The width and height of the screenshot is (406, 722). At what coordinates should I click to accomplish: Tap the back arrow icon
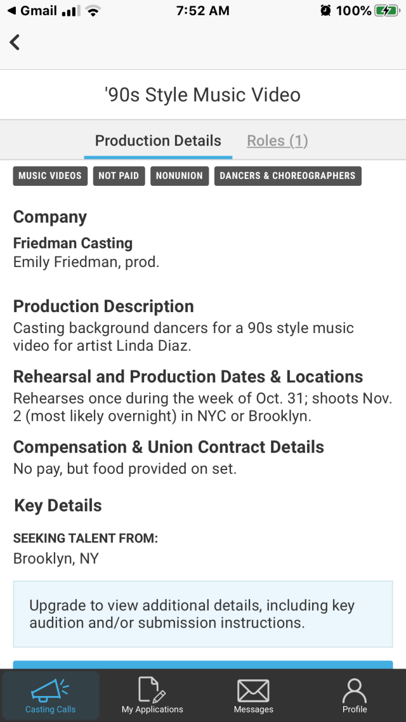point(15,42)
